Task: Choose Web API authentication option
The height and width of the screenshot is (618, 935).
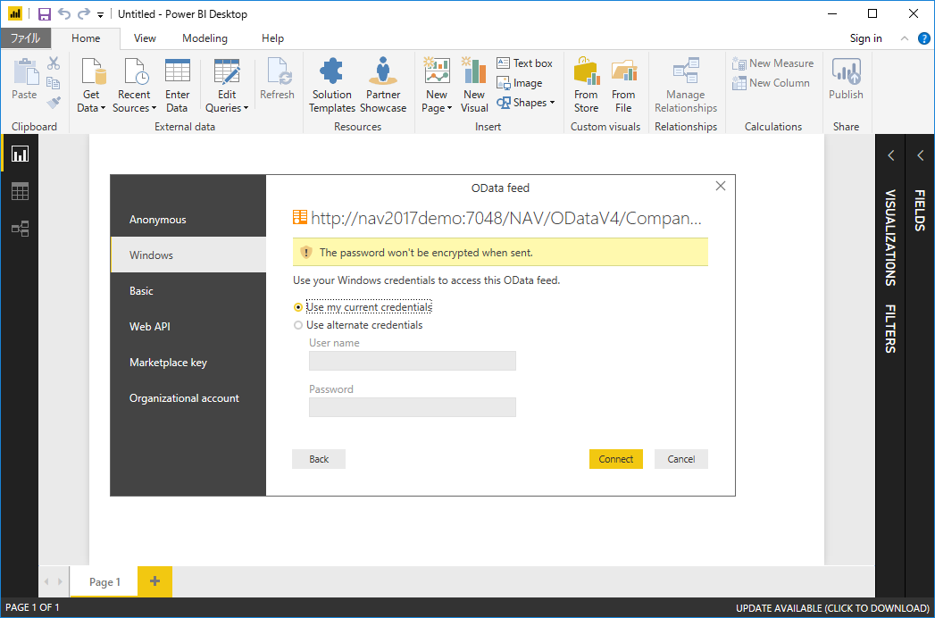Action: click(x=188, y=327)
